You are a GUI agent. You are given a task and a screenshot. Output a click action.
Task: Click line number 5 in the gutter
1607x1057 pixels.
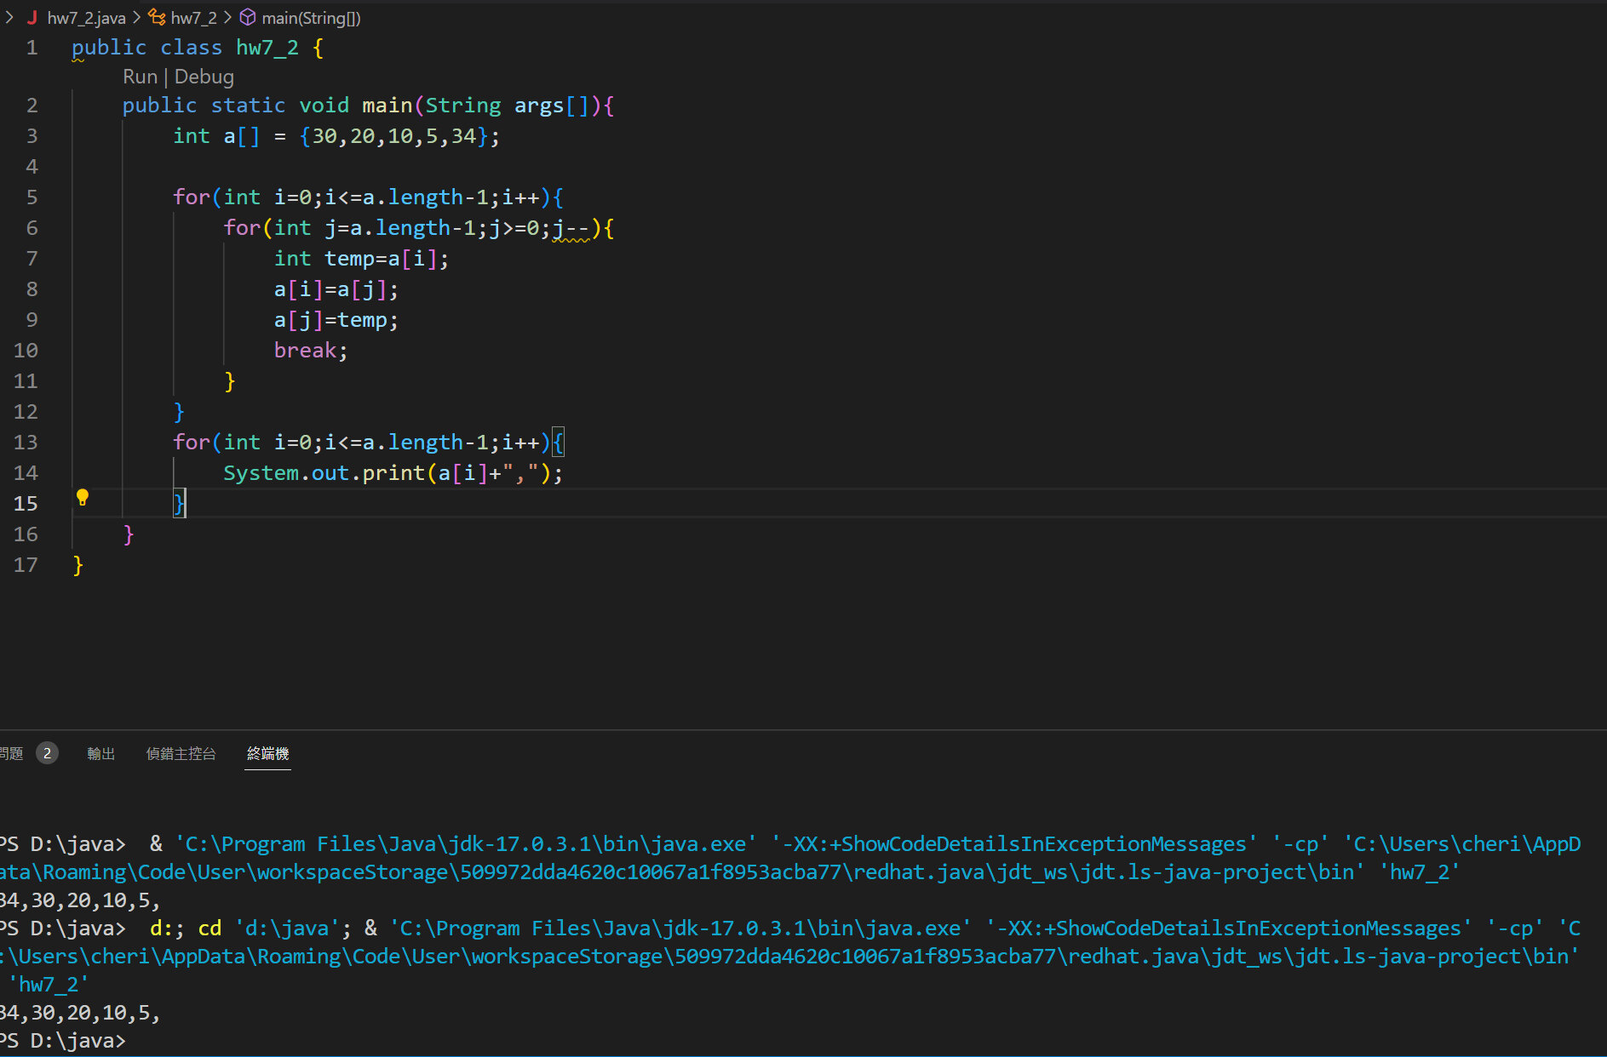32,197
